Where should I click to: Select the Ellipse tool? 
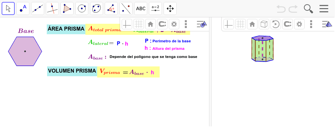point(97,8)
